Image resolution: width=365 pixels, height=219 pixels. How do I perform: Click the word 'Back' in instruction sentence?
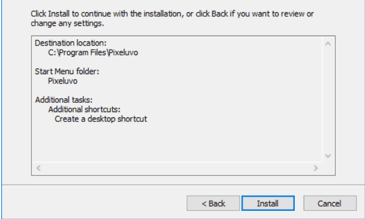coord(219,13)
